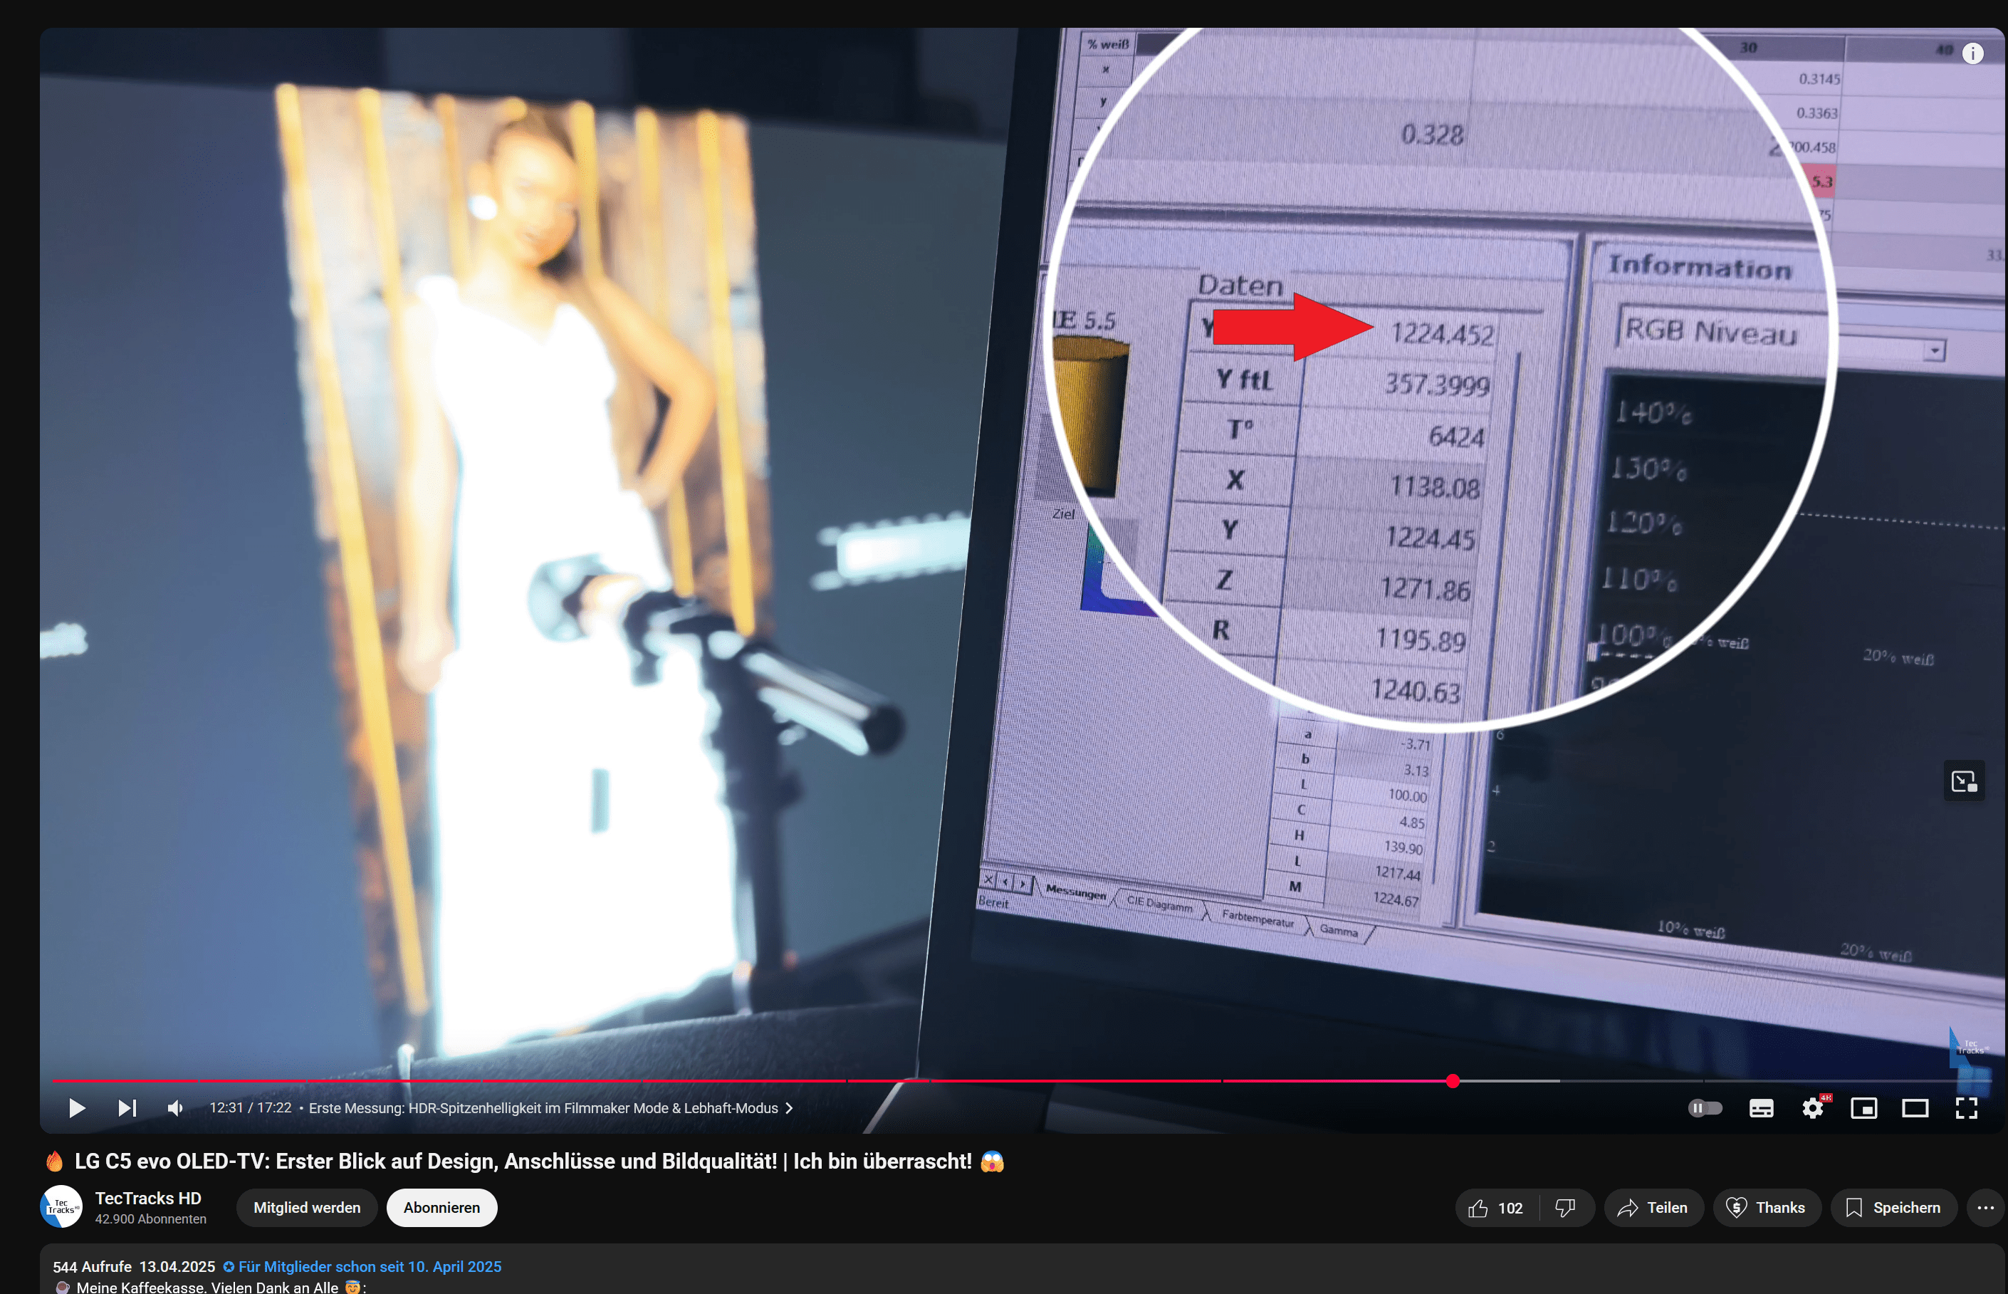Click Mitglied werden button
Screen dimensions: 2008x1294
click(x=307, y=1207)
